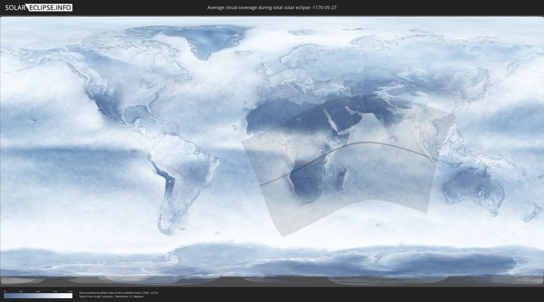Click the SOLAR ECLIPSE.INFO logo
This screenshot has height=302, width=544.
pos(36,8)
